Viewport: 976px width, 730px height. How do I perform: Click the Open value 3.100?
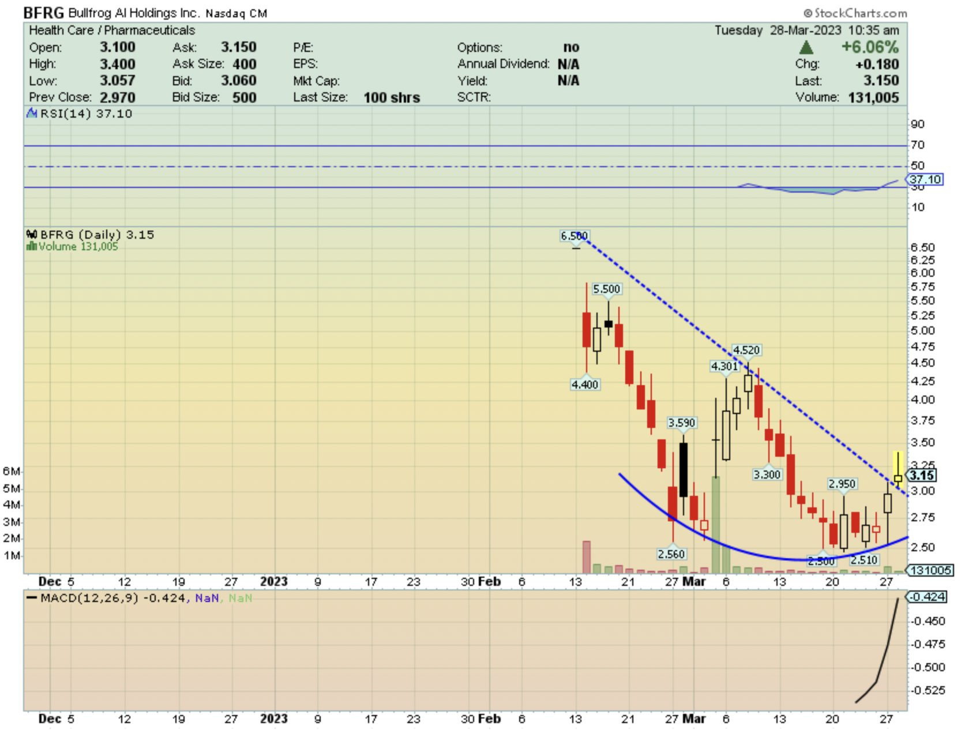118,47
